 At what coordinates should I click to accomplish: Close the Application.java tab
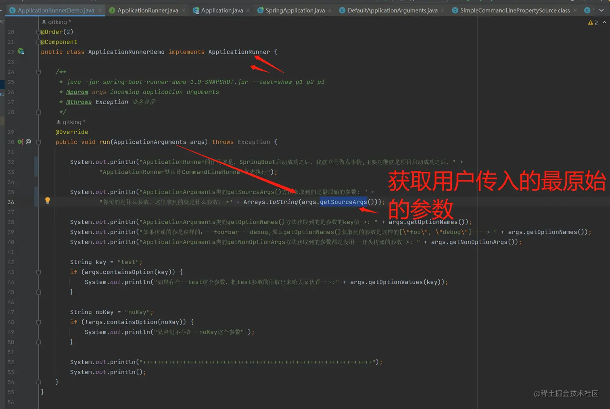pyautogui.click(x=248, y=10)
